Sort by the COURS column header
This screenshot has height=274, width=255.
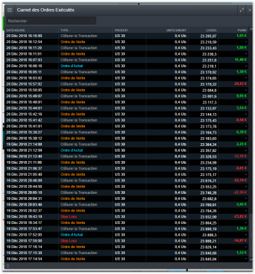pos(211,30)
